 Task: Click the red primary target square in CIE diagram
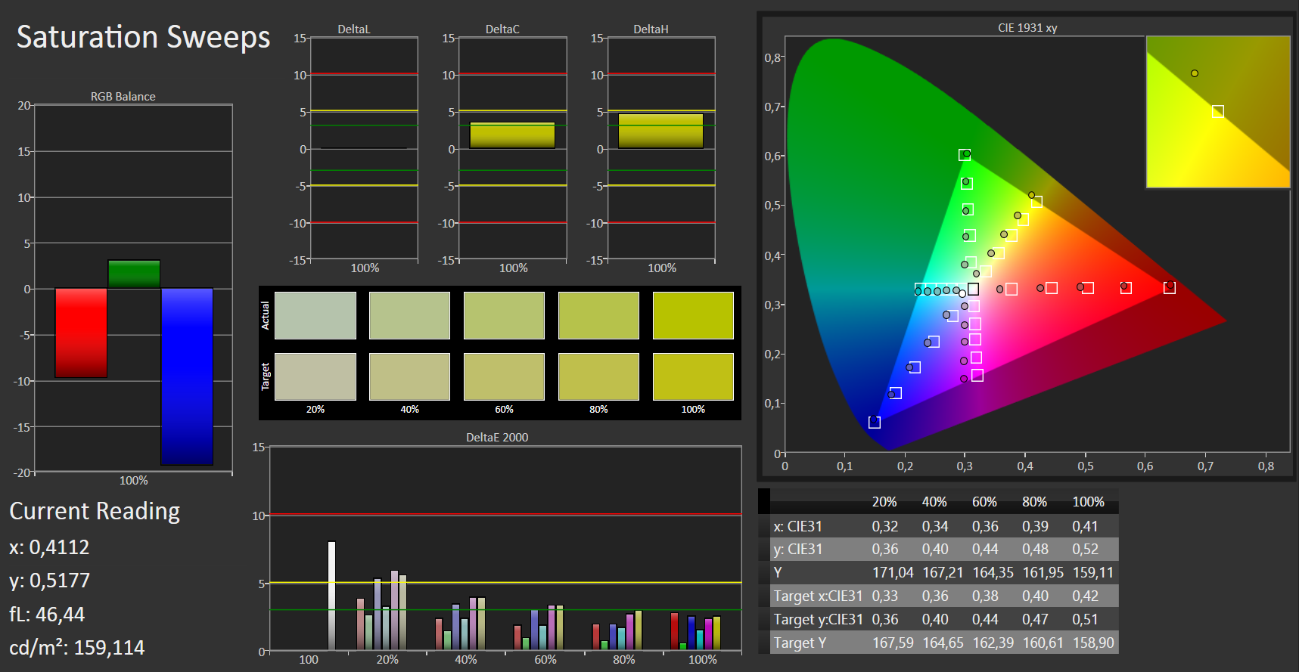(x=1170, y=288)
